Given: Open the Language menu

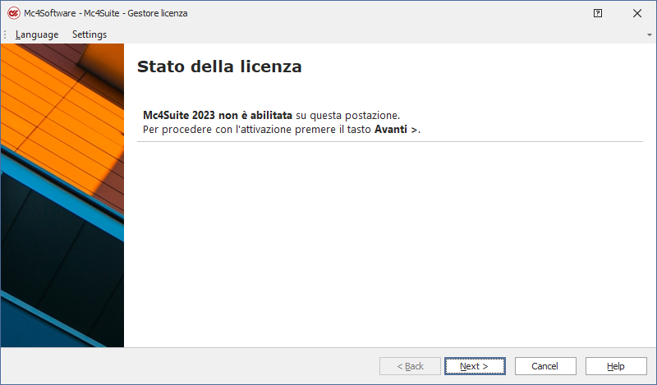Looking at the screenshot, I should 37,34.
